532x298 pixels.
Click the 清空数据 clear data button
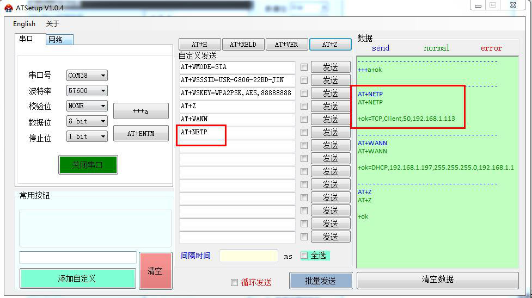[437, 280]
